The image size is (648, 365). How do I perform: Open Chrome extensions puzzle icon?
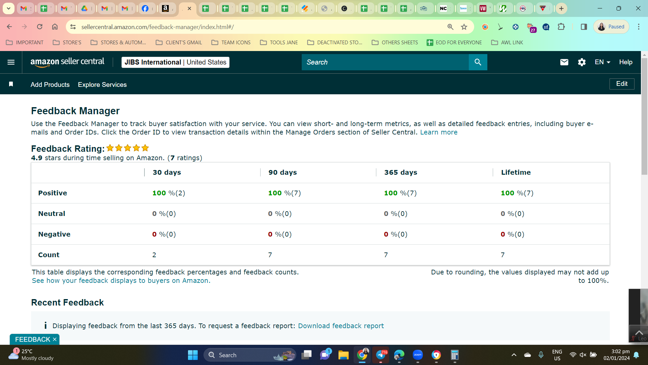[x=561, y=27]
